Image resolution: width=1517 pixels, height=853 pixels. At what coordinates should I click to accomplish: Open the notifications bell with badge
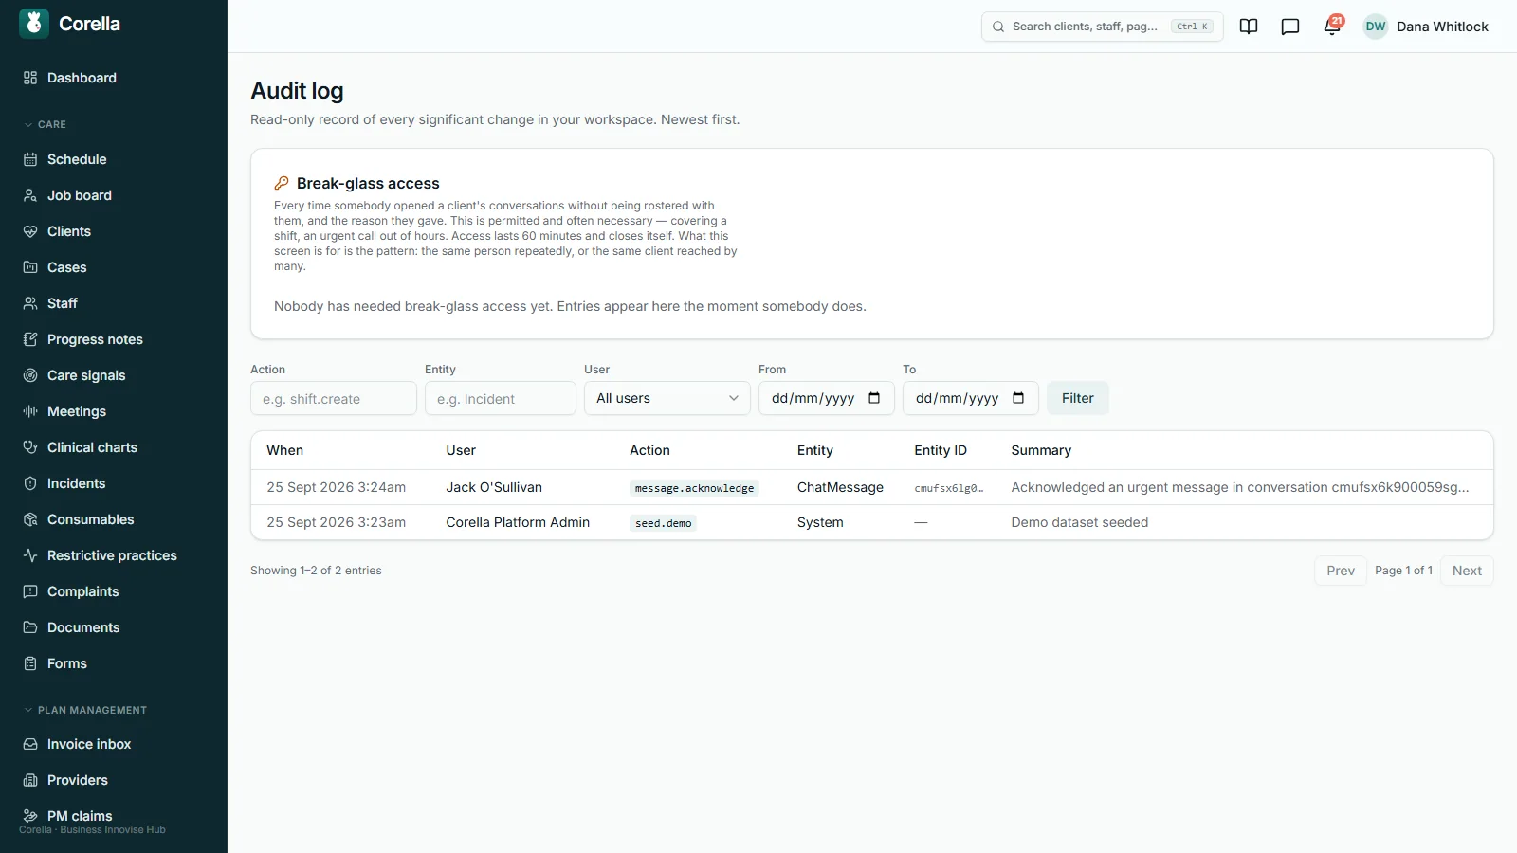pyautogui.click(x=1332, y=26)
